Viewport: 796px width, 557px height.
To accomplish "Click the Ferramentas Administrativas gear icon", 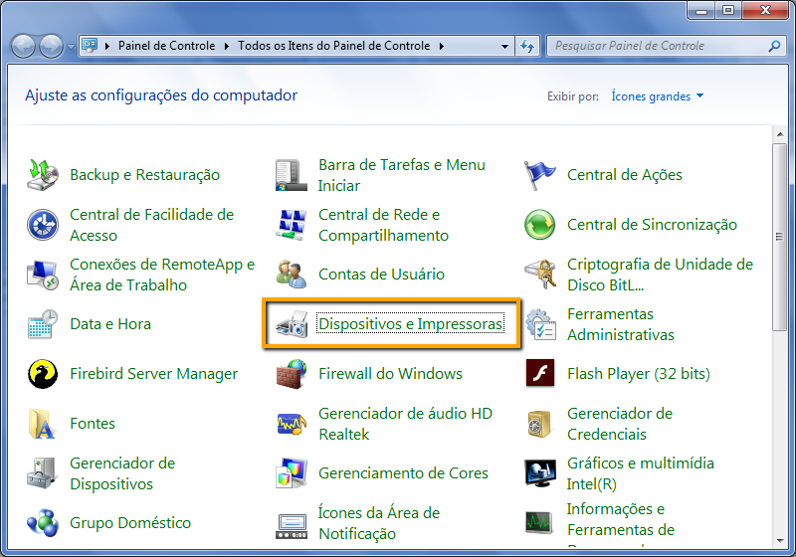I will (539, 324).
